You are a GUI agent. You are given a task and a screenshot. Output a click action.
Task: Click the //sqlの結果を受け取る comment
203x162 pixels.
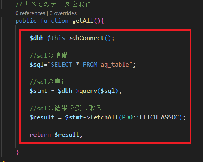(x=66, y=108)
